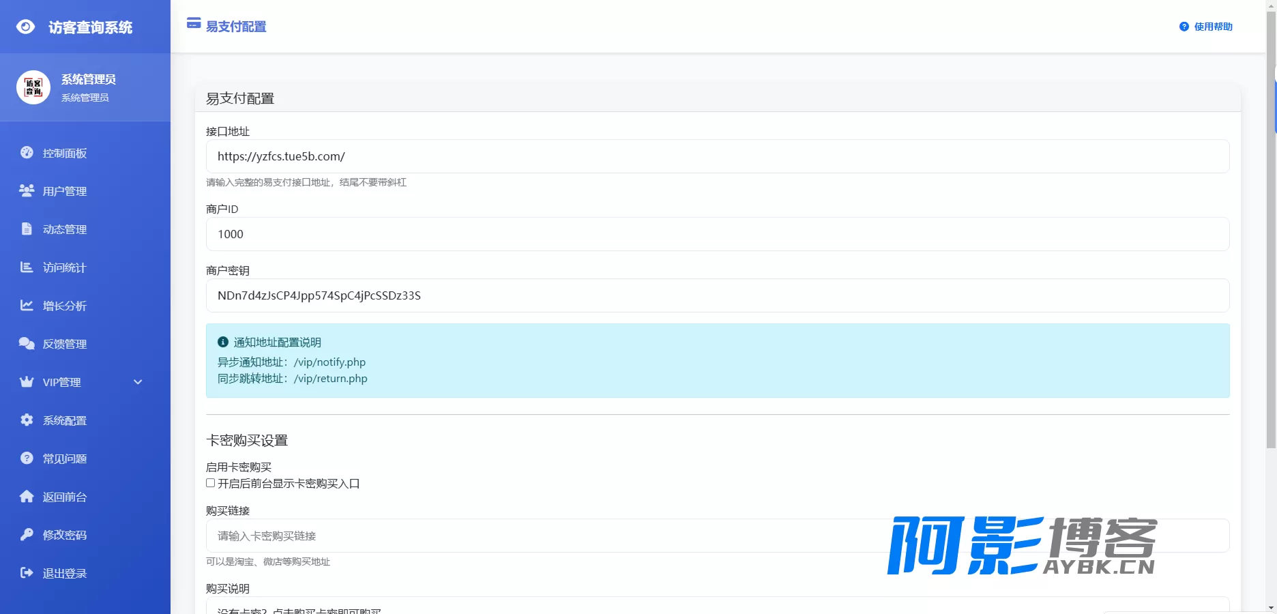Click the 反馈管理 chat bubbles icon

pos(27,344)
